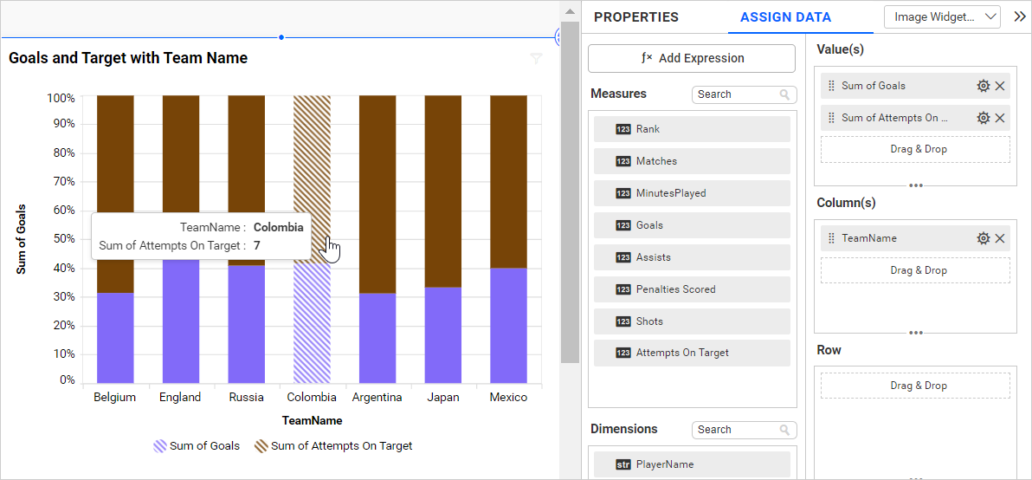Switch to the PROPERTIES tab
Image resolution: width=1032 pixels, height=480 pixels.
click(636, 17)
